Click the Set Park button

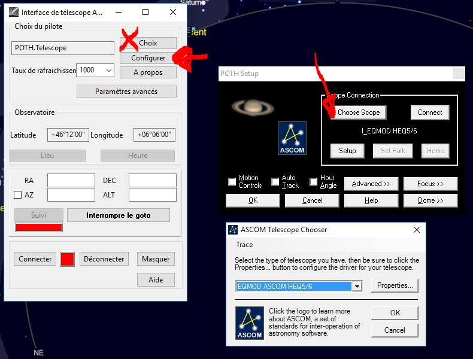click(x=393, y=151)
